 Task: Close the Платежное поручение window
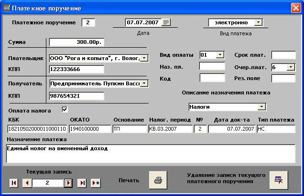295,8
